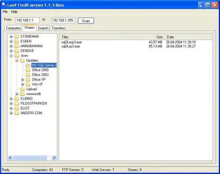Click the wwwroot$ folder icon

pos(22,94)
